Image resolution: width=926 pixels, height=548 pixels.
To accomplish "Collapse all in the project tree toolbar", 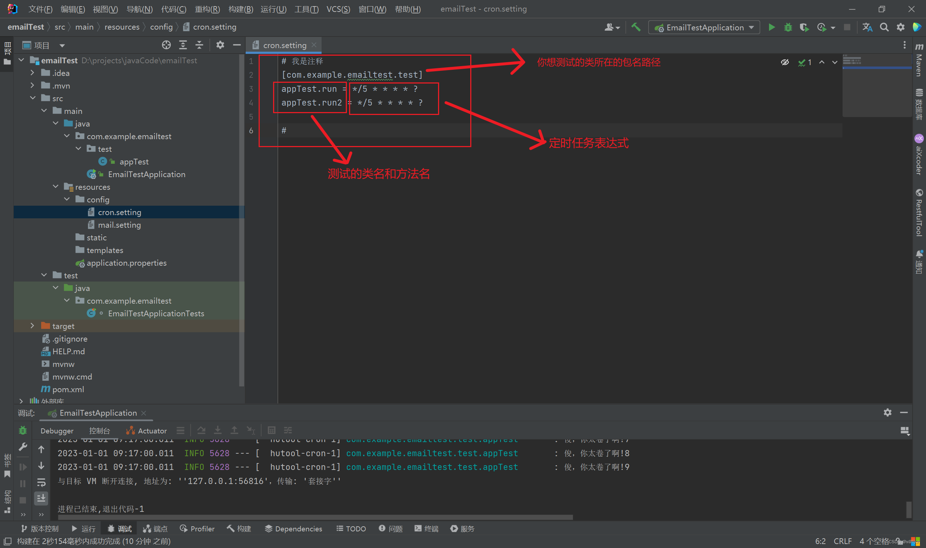I will (199, 45).
